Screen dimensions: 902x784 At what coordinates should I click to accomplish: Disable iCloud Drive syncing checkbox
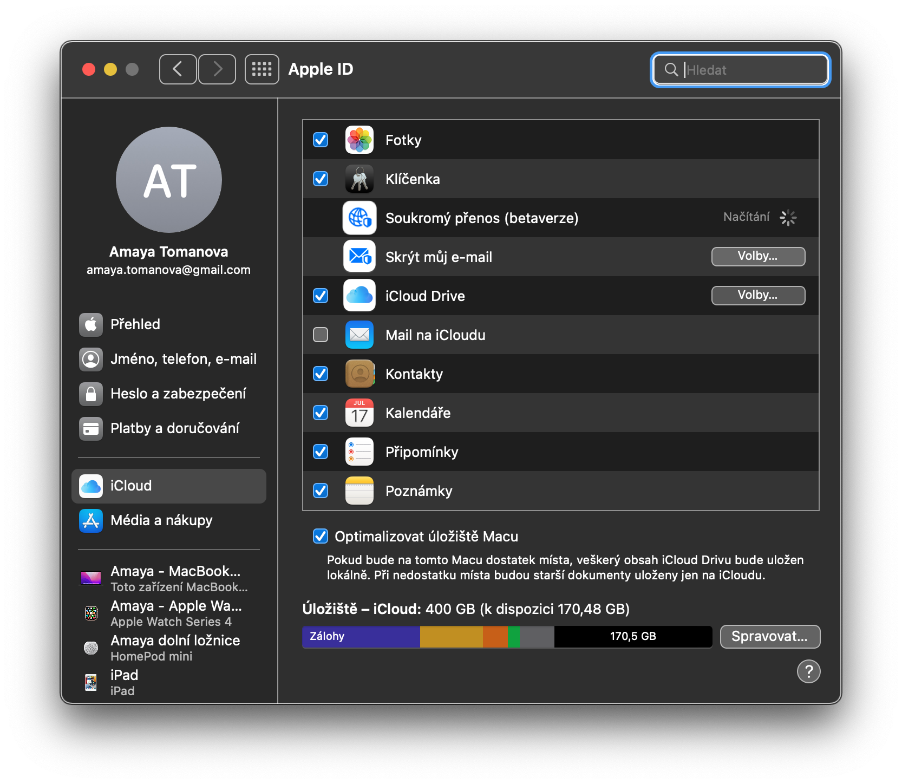321,296
